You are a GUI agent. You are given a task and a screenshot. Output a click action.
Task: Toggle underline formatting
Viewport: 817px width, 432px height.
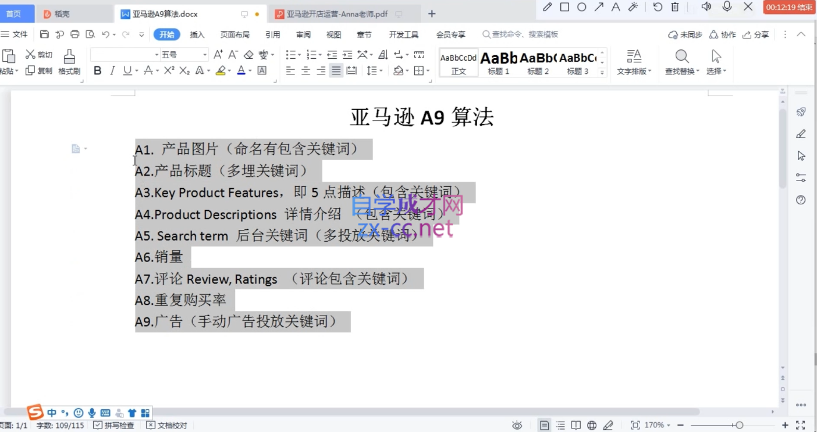[x=127, y=70]
